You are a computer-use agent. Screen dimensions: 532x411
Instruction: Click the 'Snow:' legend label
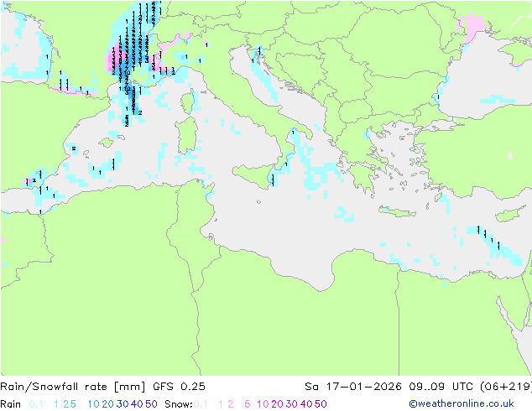tap(179, 404)
